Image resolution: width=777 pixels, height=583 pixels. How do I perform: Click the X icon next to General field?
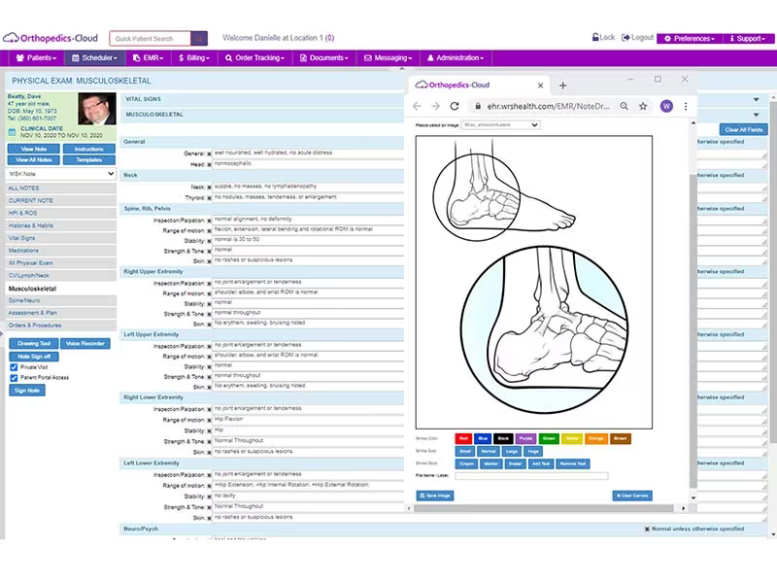point(209,154)
